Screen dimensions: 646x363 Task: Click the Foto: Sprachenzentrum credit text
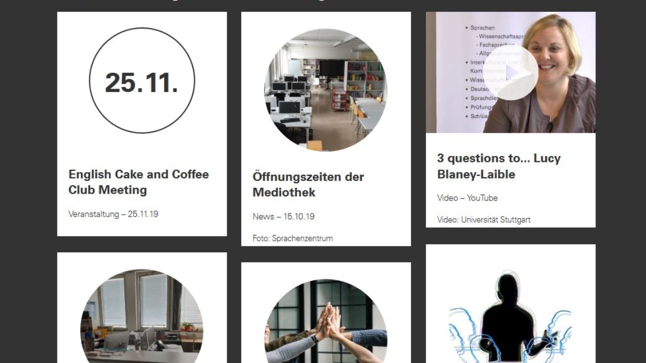(x=292, y=238)
